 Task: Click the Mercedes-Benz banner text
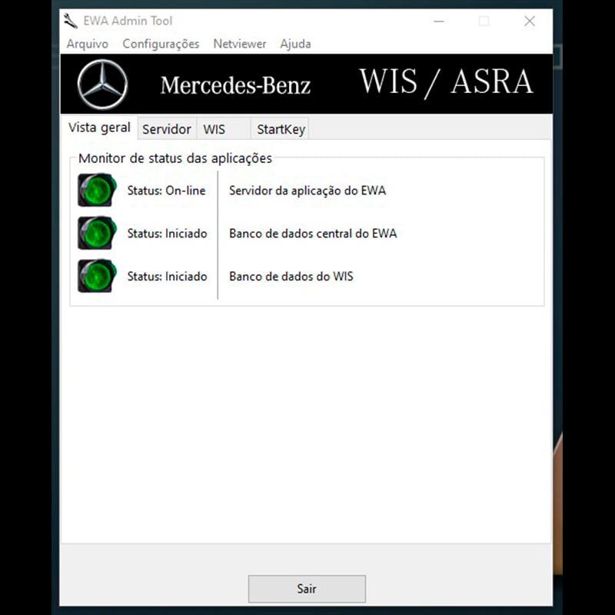(235, 85)
